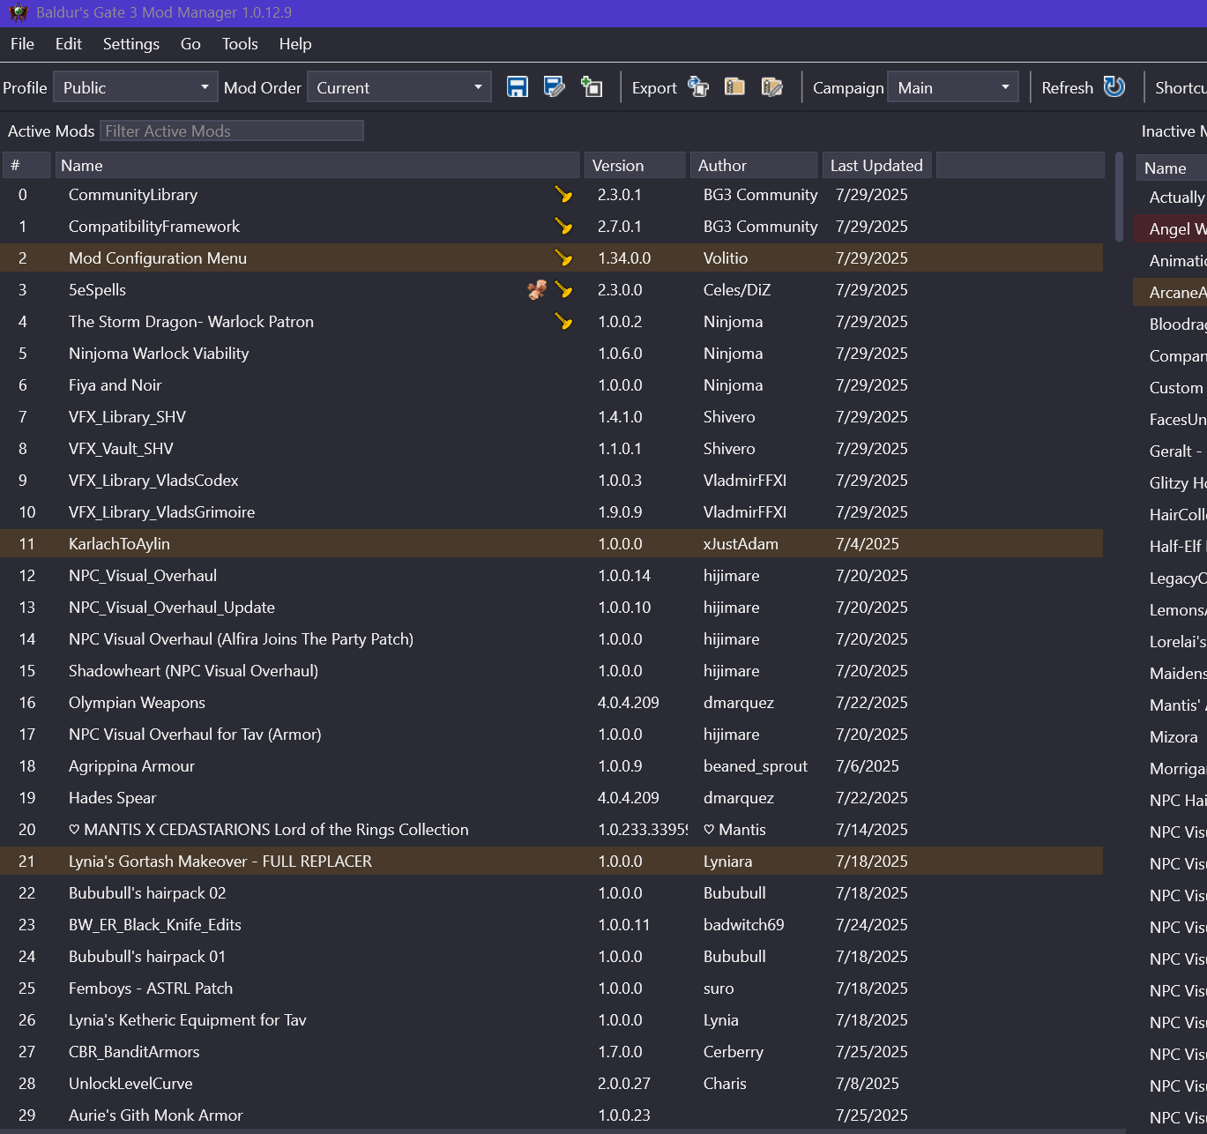Select Shadowheart (NPC Visual Overhaul) mod

(x=551, y=671)
